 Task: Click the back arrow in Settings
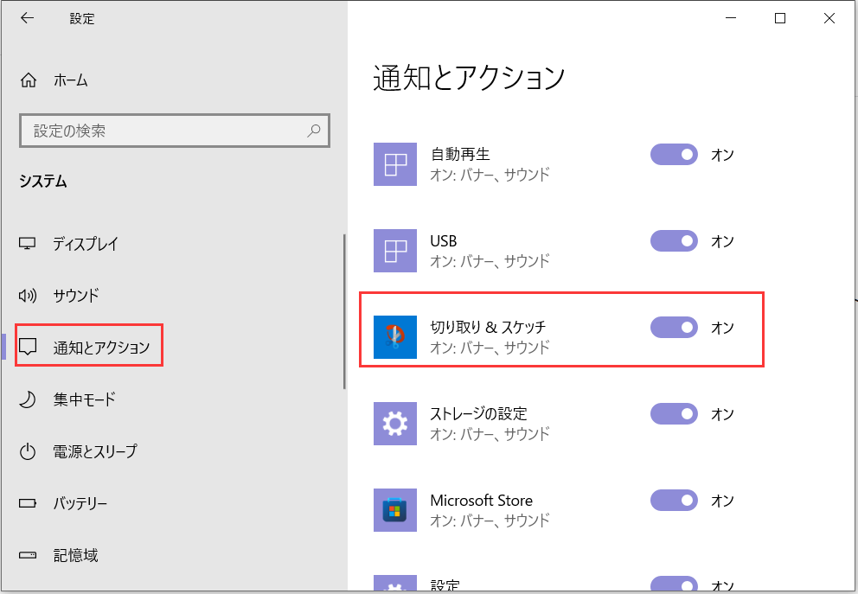[x=27, y=18]
